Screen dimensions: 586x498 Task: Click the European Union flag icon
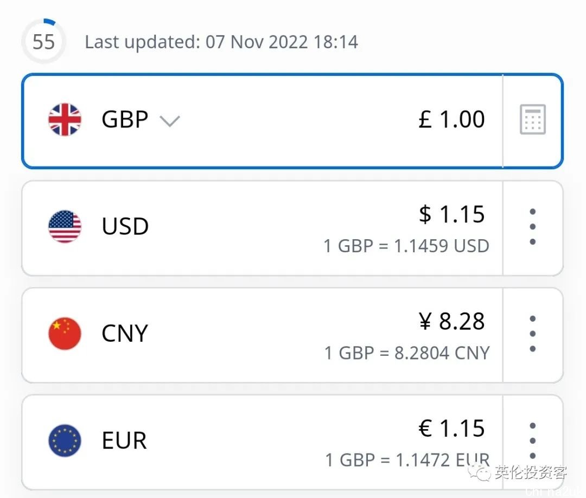pos(65,440)
